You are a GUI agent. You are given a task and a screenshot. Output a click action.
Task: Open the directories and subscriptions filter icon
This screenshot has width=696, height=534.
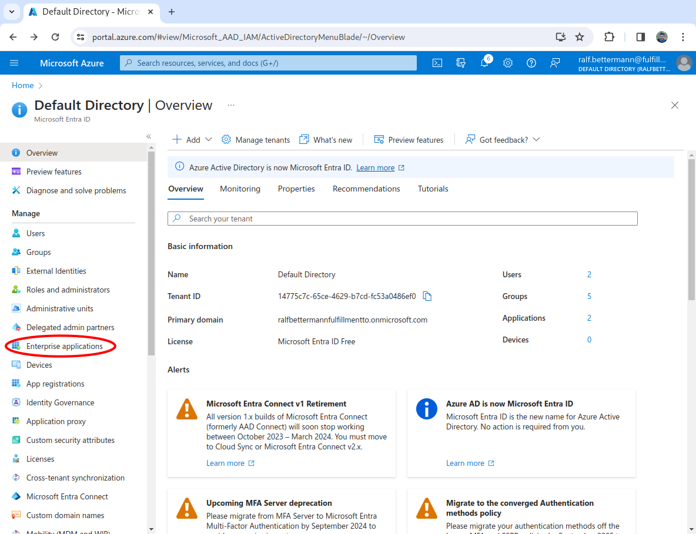tap(461, 63)
